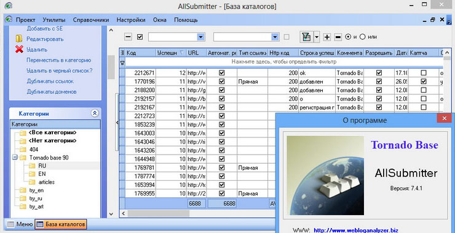Click the apply filter funnel icon
The width and height of the screenshot is (455, 233).
[306, 37]
